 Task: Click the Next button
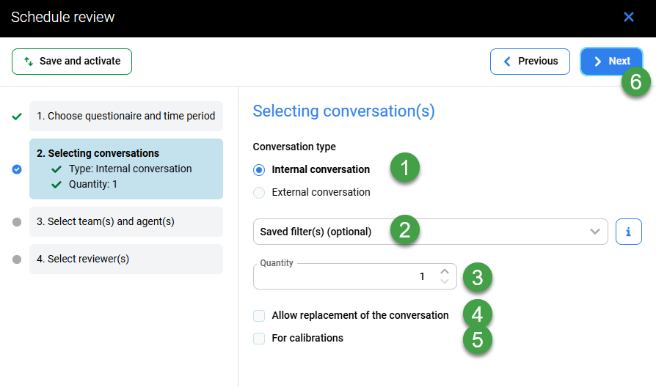611,62
